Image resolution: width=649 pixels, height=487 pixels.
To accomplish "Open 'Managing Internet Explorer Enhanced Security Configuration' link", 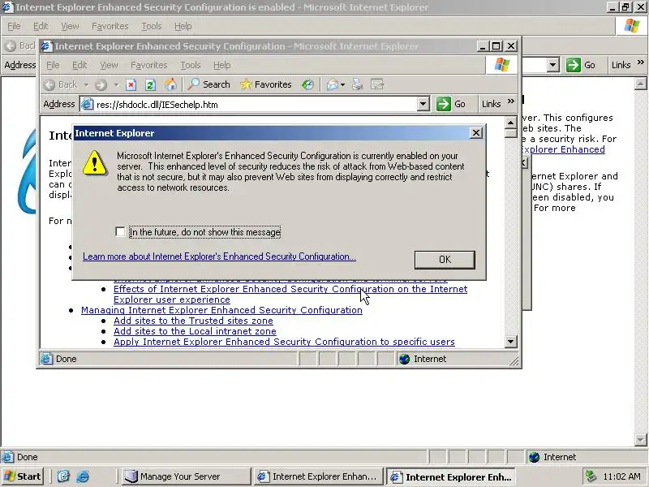I will [x=221, y=310].
